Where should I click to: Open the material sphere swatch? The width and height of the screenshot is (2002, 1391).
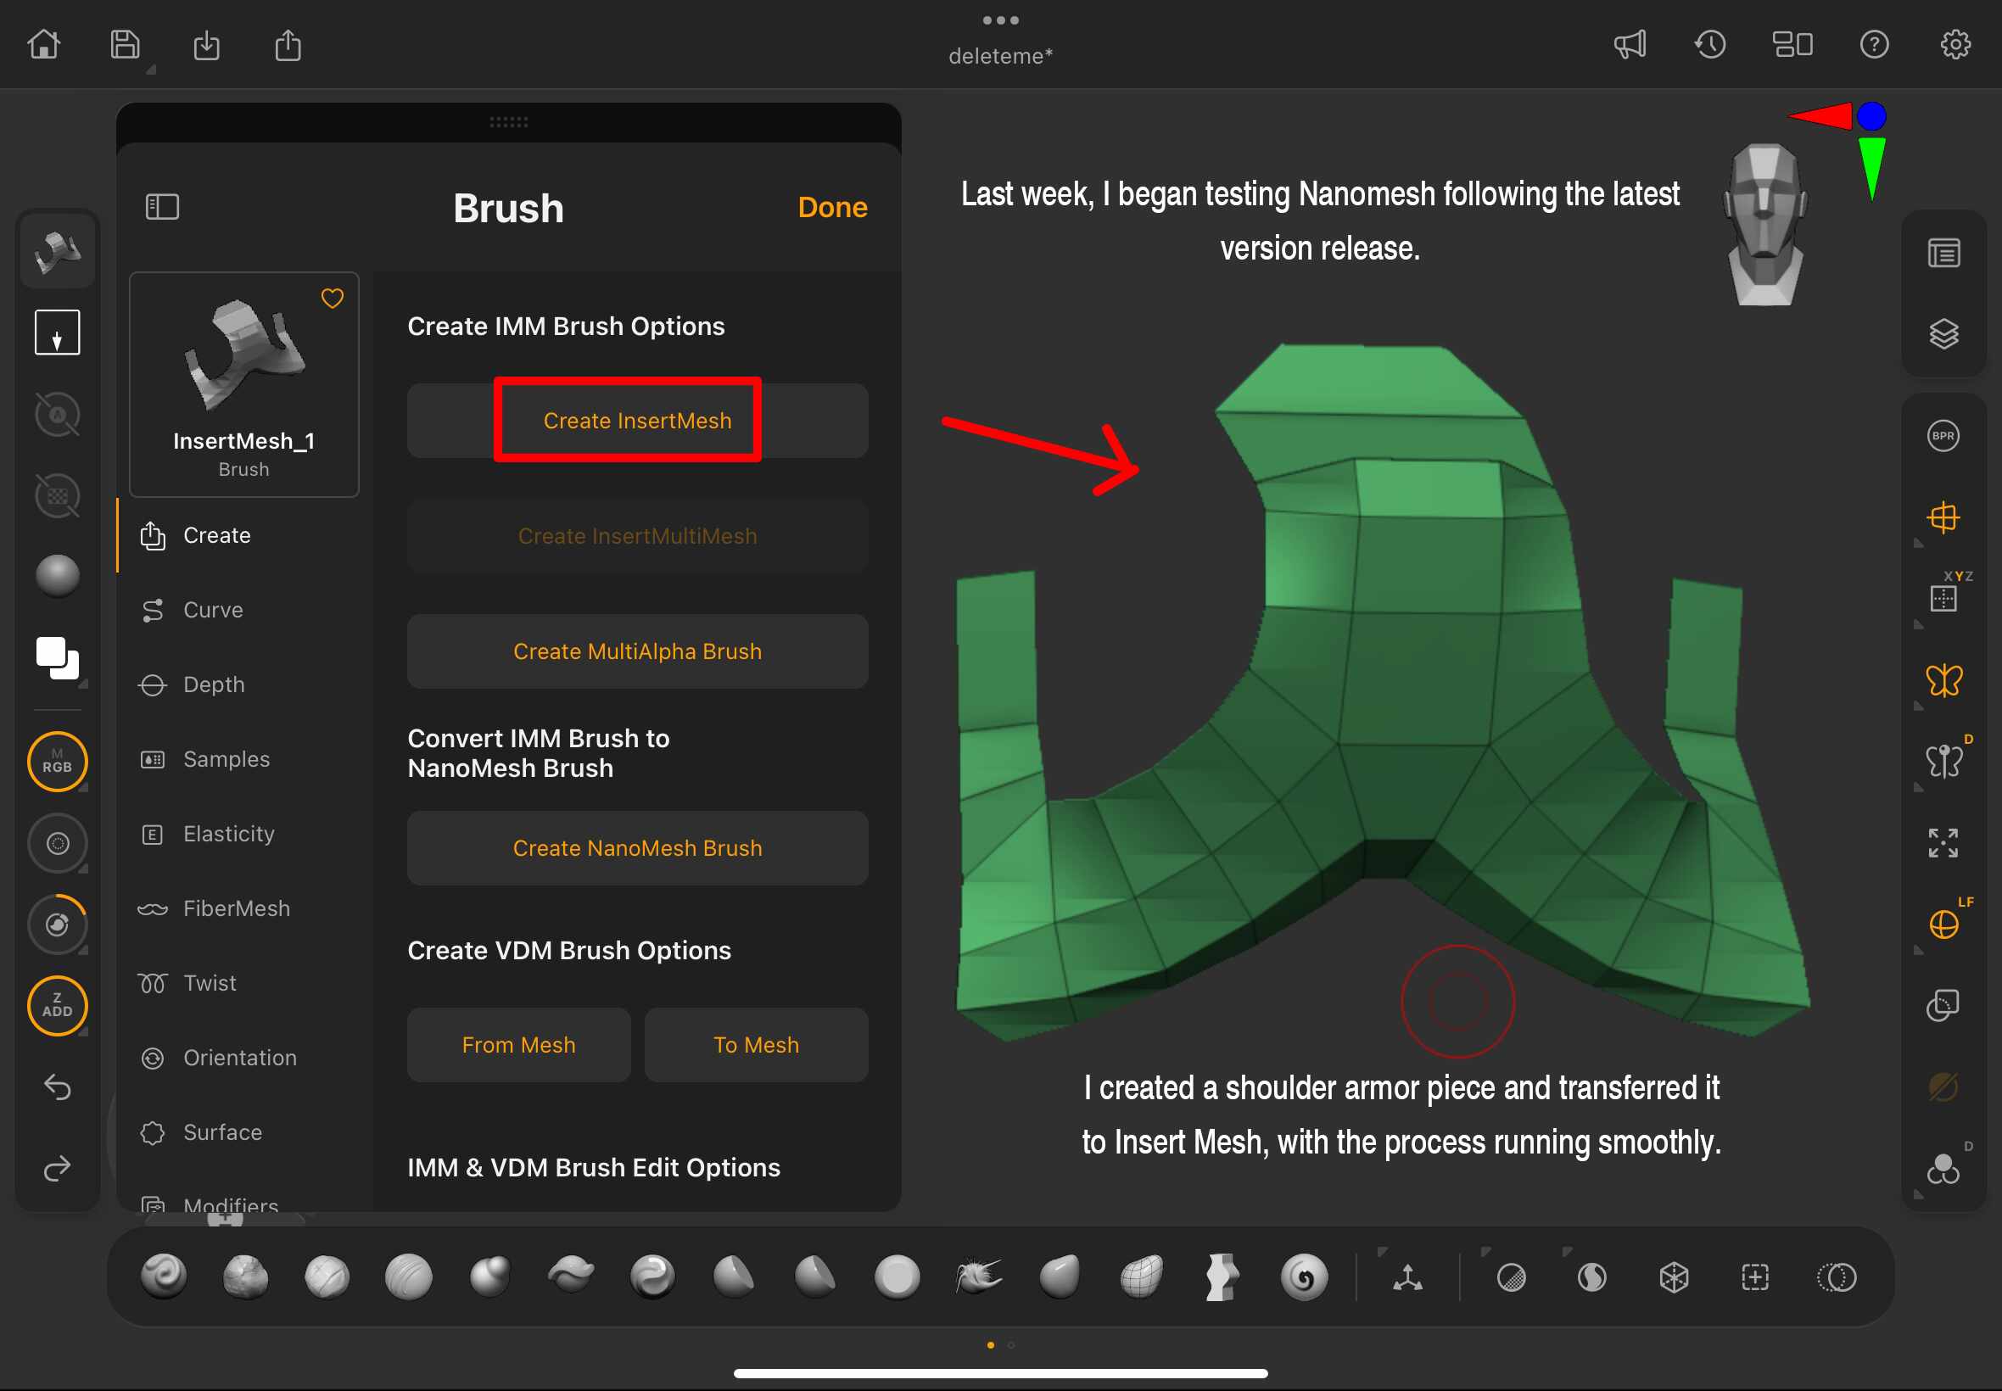click(x=58, y=575)
